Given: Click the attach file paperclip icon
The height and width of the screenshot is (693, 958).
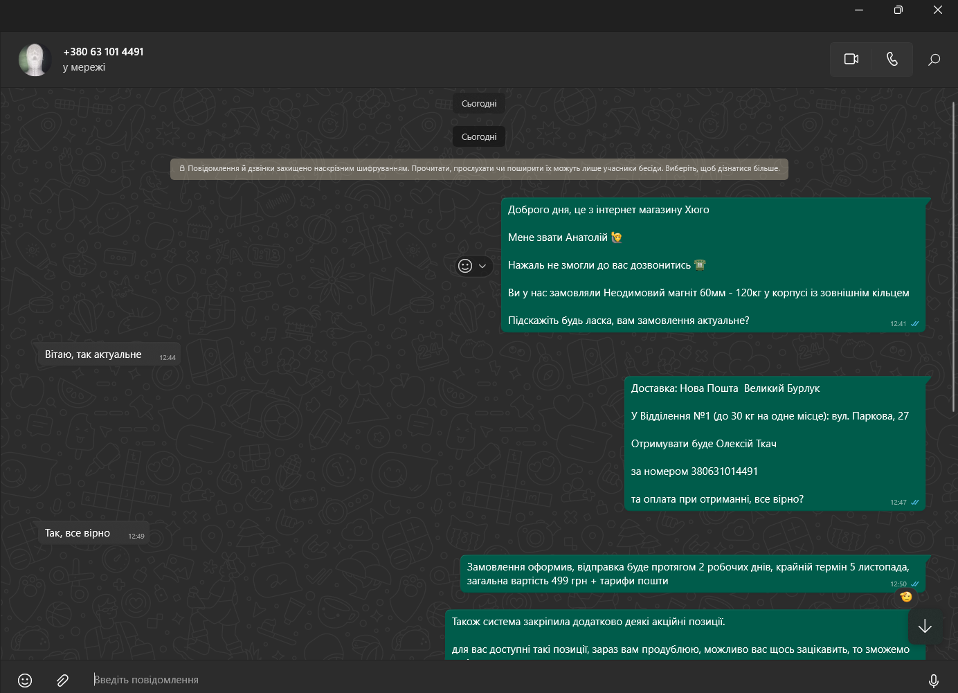Looking at the screenshot, I should point(62,681).
